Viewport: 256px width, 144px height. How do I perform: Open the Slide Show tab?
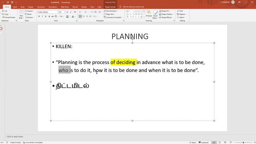(65, 7)
